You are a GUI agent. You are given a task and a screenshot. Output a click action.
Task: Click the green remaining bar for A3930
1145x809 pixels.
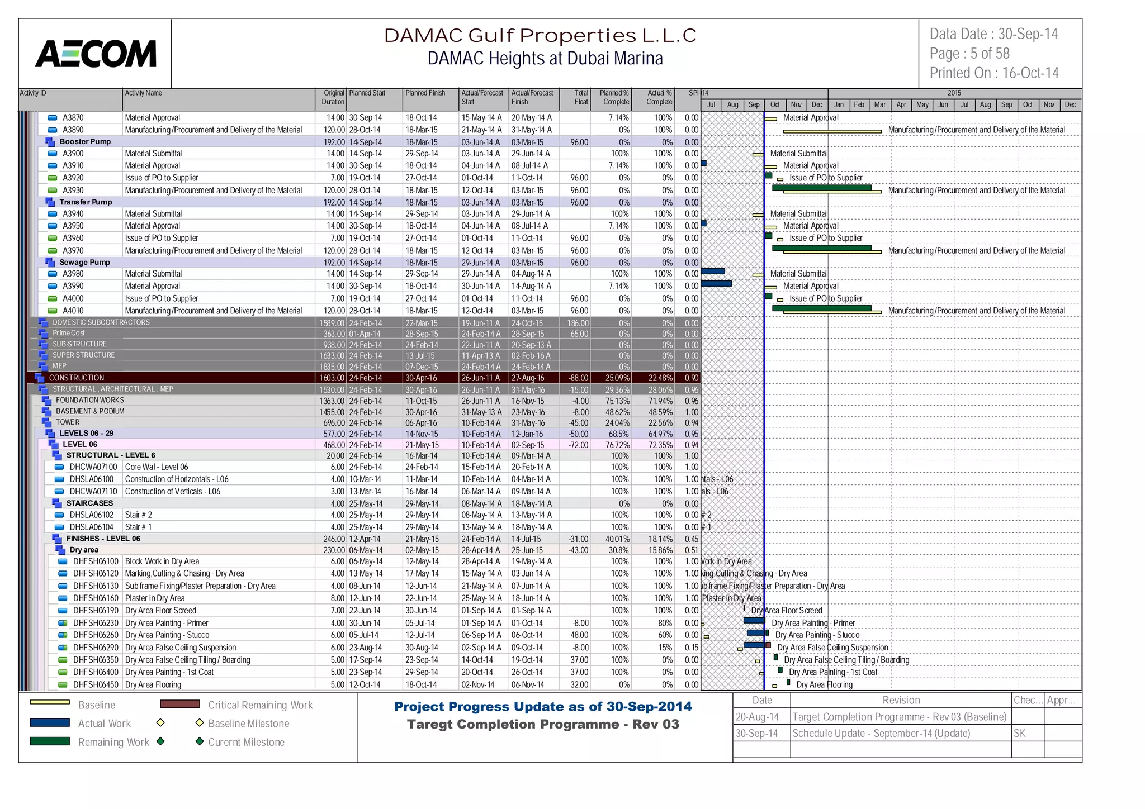[821, 188]
